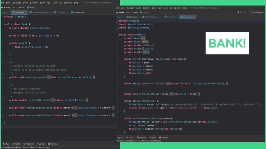The height and width of the screenshot is (149, 266).
Task: Close Child.java tab in left window
Action: click(x=68, y=12)
